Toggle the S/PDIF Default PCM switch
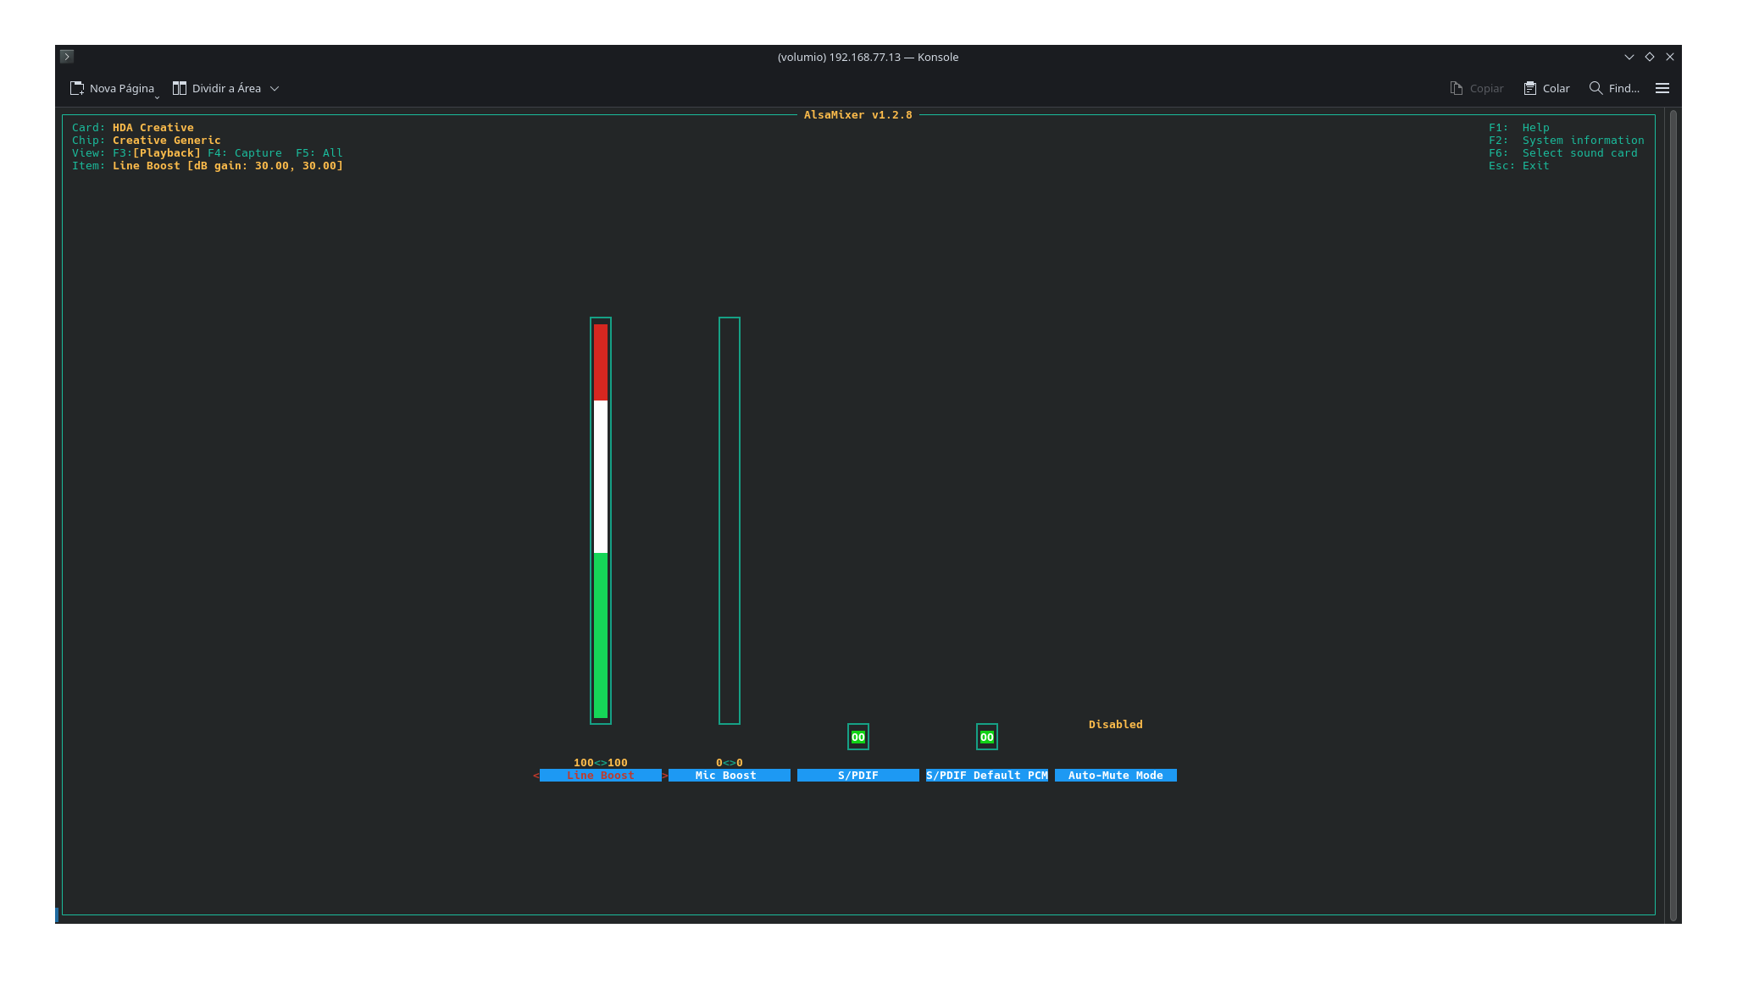The width and height of the screenshot is (1737, 989). [x=987, y=737]
